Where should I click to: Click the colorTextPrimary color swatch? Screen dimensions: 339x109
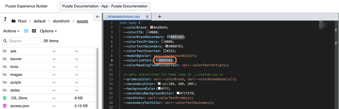[x=163, y=42]
